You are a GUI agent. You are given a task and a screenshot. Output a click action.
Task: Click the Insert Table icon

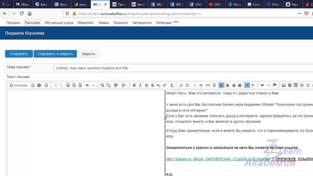click(296, 86)
